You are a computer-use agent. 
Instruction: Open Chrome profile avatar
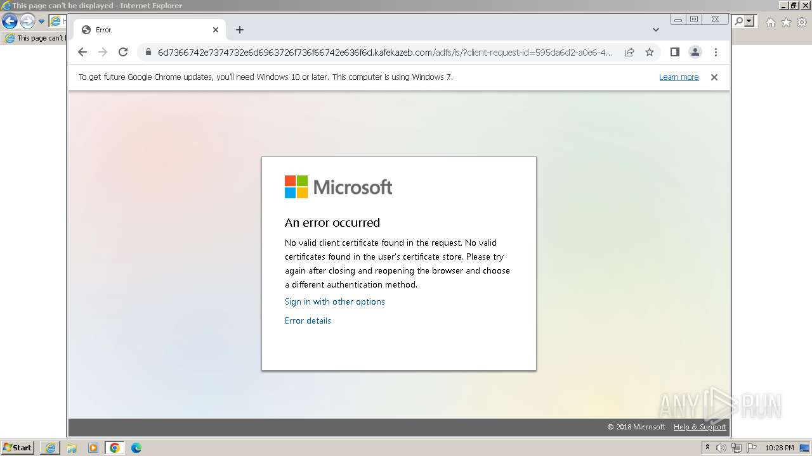pyautogui.click(x=695, y=52)
